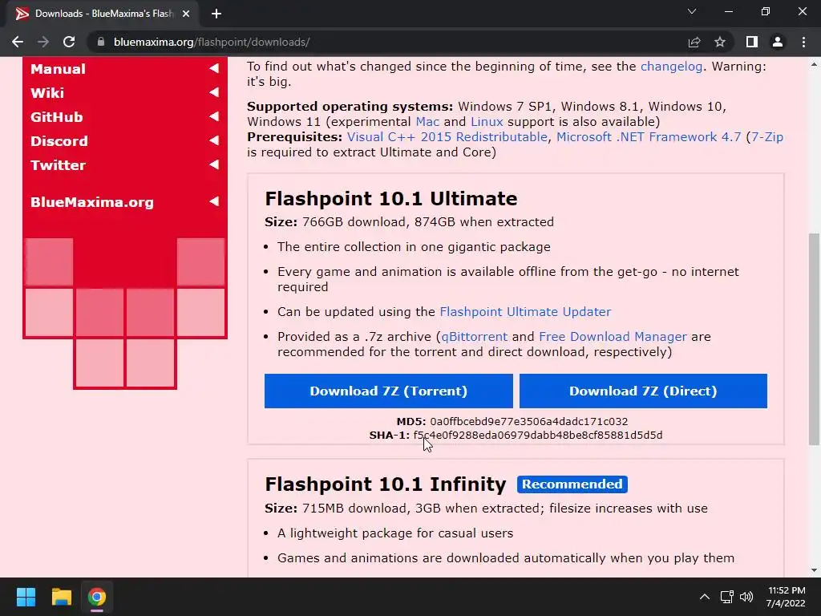The image size is (821, 616).
Task: Follow the Linux support link
Action: click(487, 122)
